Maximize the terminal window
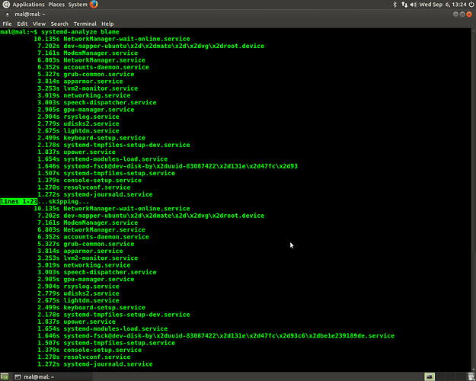This screenshot has width=476, height=381. pos(462,14)
